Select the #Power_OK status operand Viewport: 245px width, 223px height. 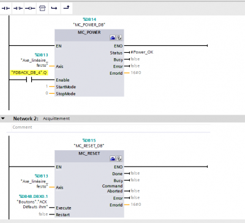(142, 52)
